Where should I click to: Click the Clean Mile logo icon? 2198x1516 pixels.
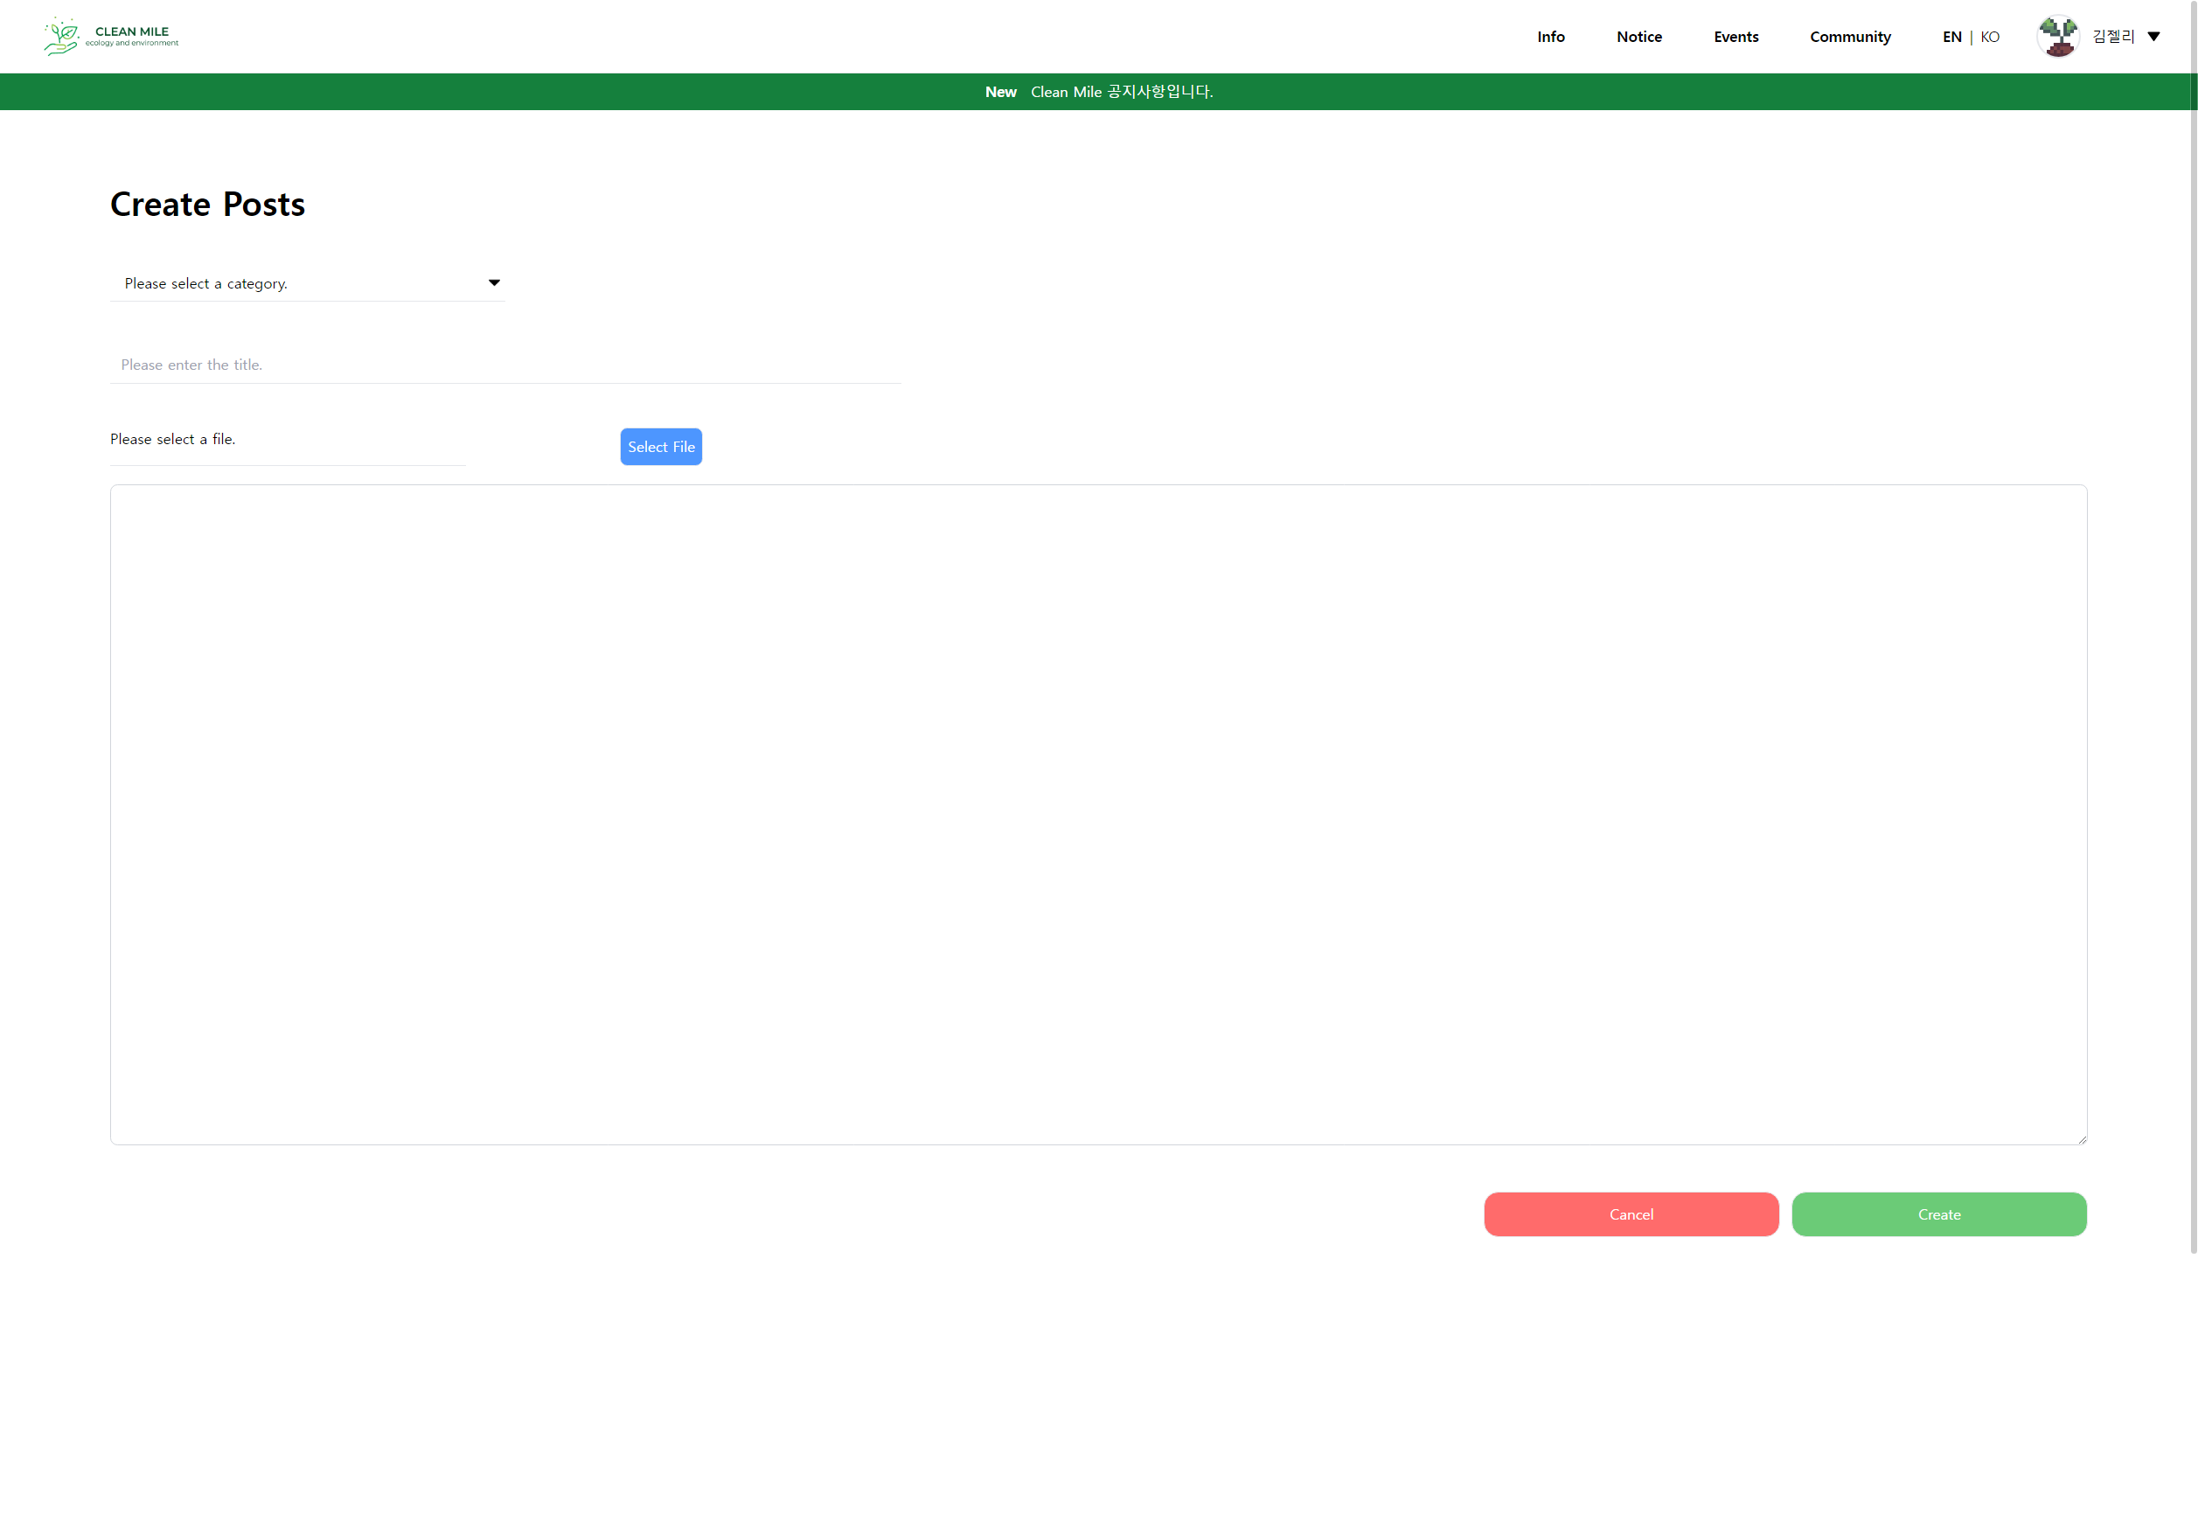point(59,35)
